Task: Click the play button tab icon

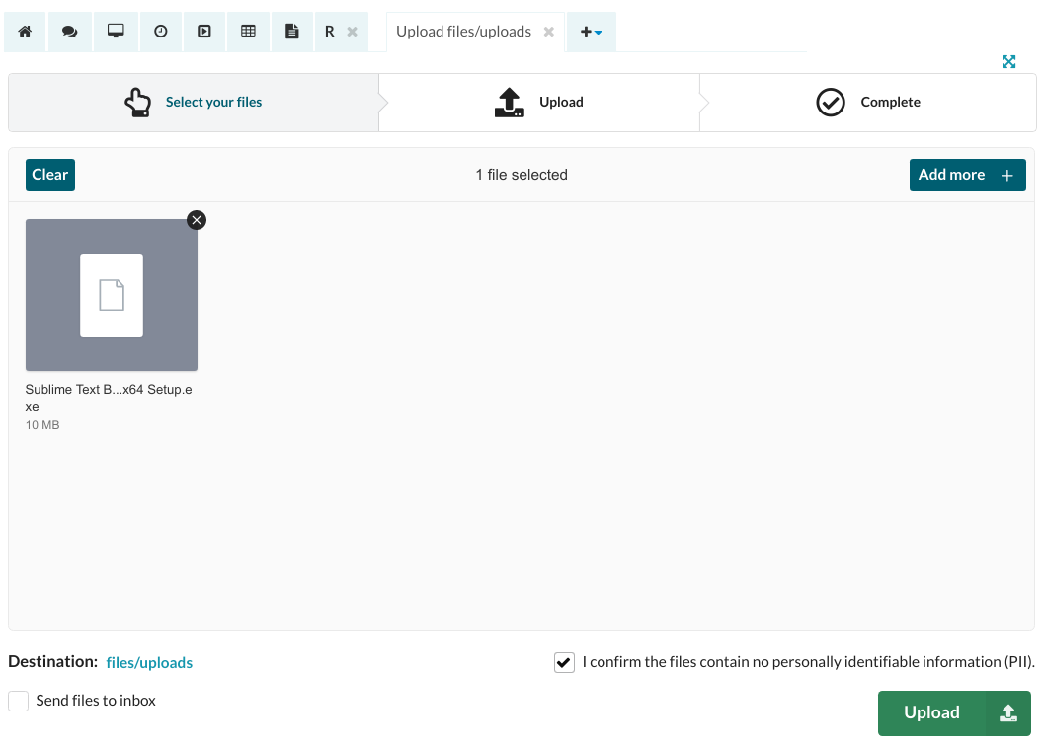Action: point(204,32)
